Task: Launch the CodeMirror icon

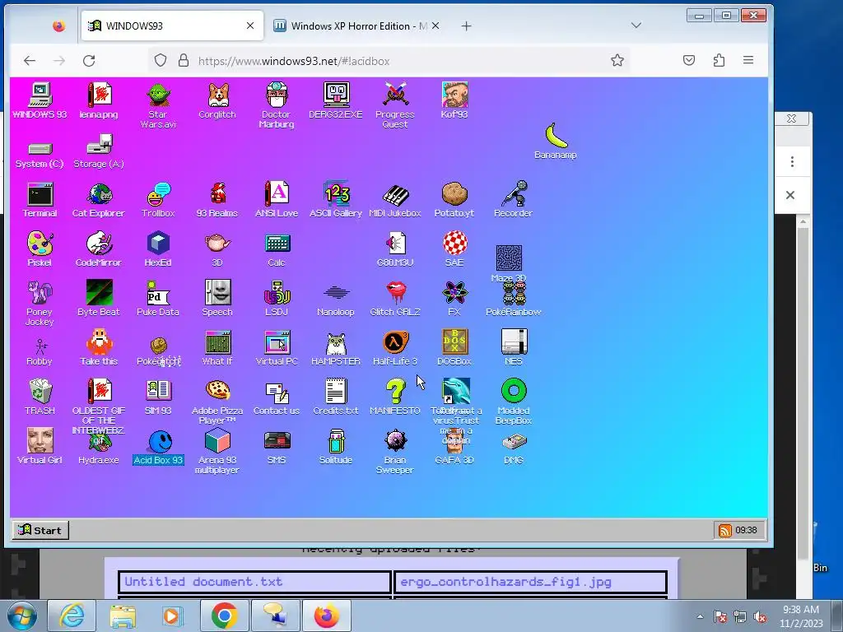Action: 99,244
